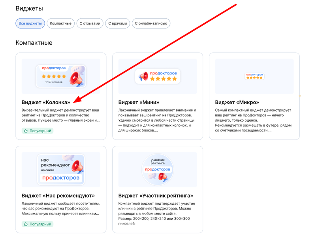This screenshot has width=316, height=238.
Task: Select the «Все виджеты» filter chip
Action: coord(30,23)
